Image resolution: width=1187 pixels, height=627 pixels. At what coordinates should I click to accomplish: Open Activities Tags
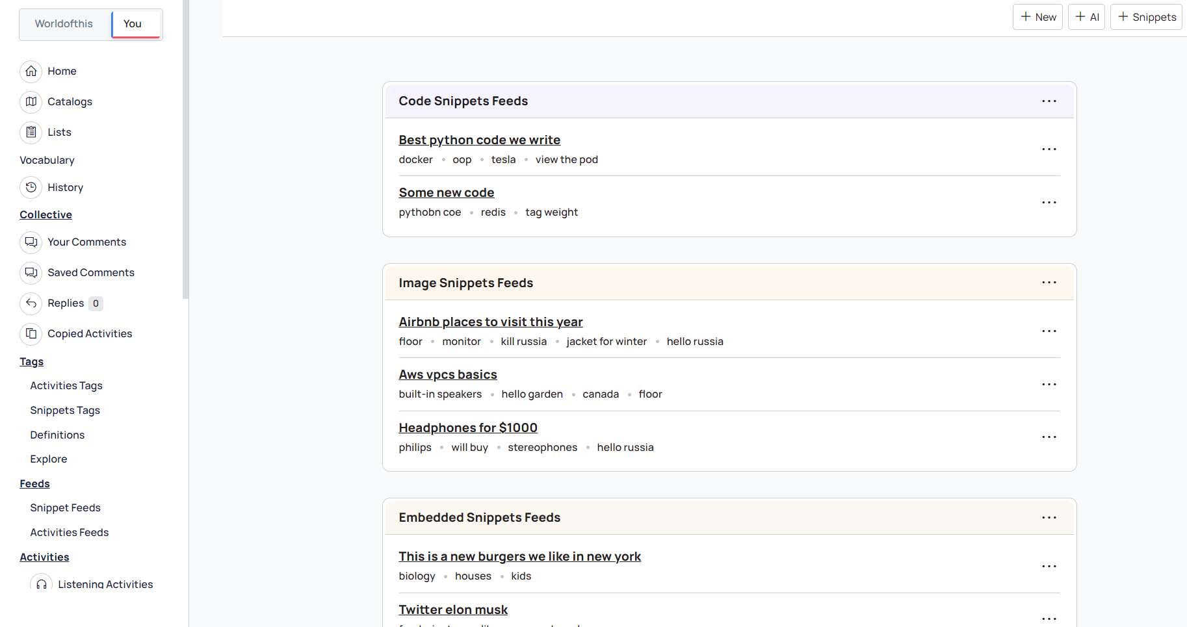(66, 386)
